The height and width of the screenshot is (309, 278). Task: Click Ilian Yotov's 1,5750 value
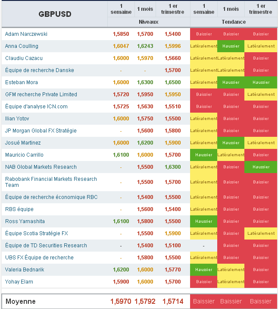pos(145,119)
